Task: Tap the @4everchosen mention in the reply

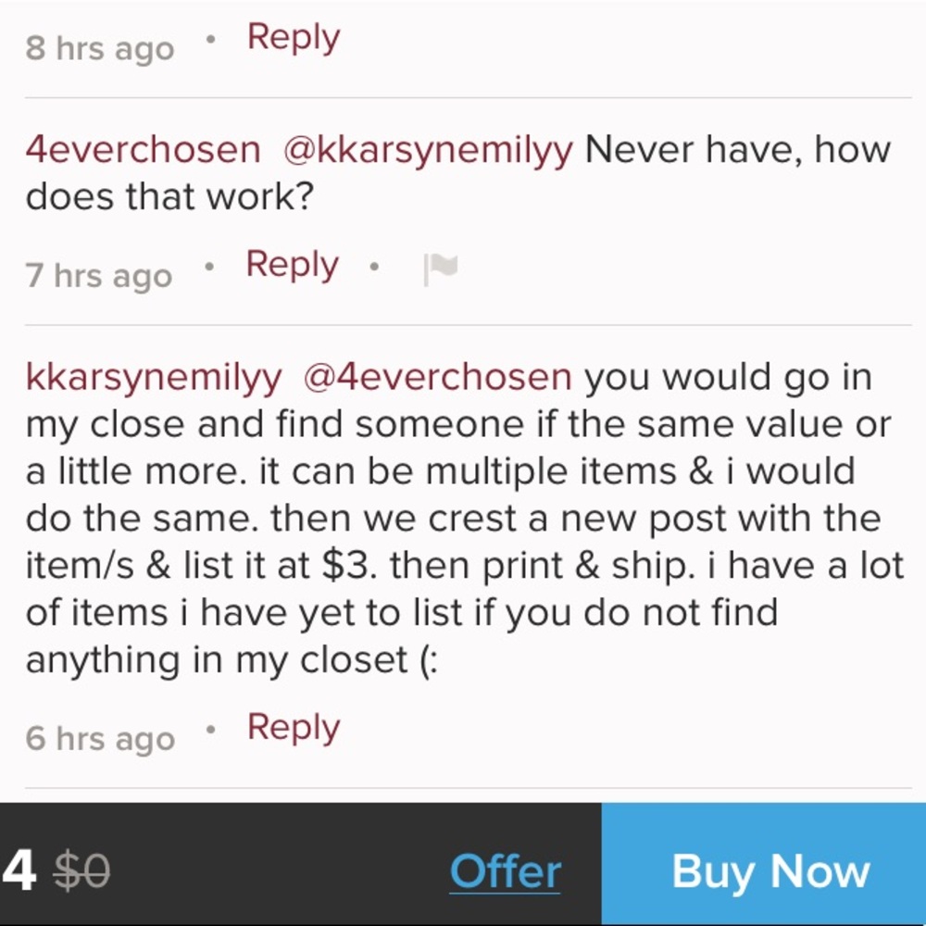Action: point(438,378)
